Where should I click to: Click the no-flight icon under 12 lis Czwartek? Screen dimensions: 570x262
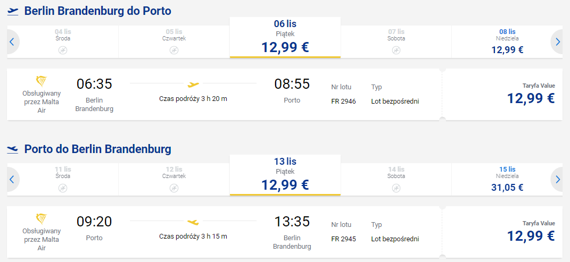[174, 188]
